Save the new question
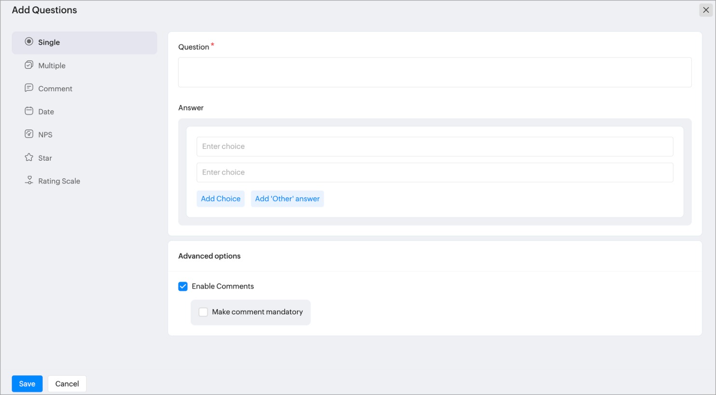The height and width of the screenshot is (395, 716). point(27,384)
